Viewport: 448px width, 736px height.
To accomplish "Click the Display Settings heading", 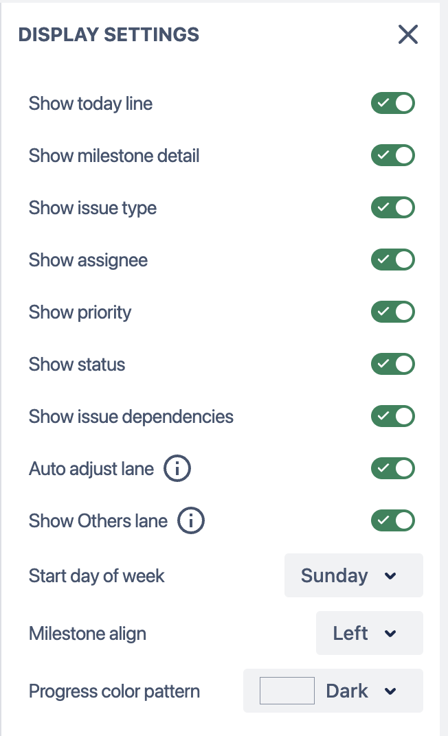I will coord(109,35).
